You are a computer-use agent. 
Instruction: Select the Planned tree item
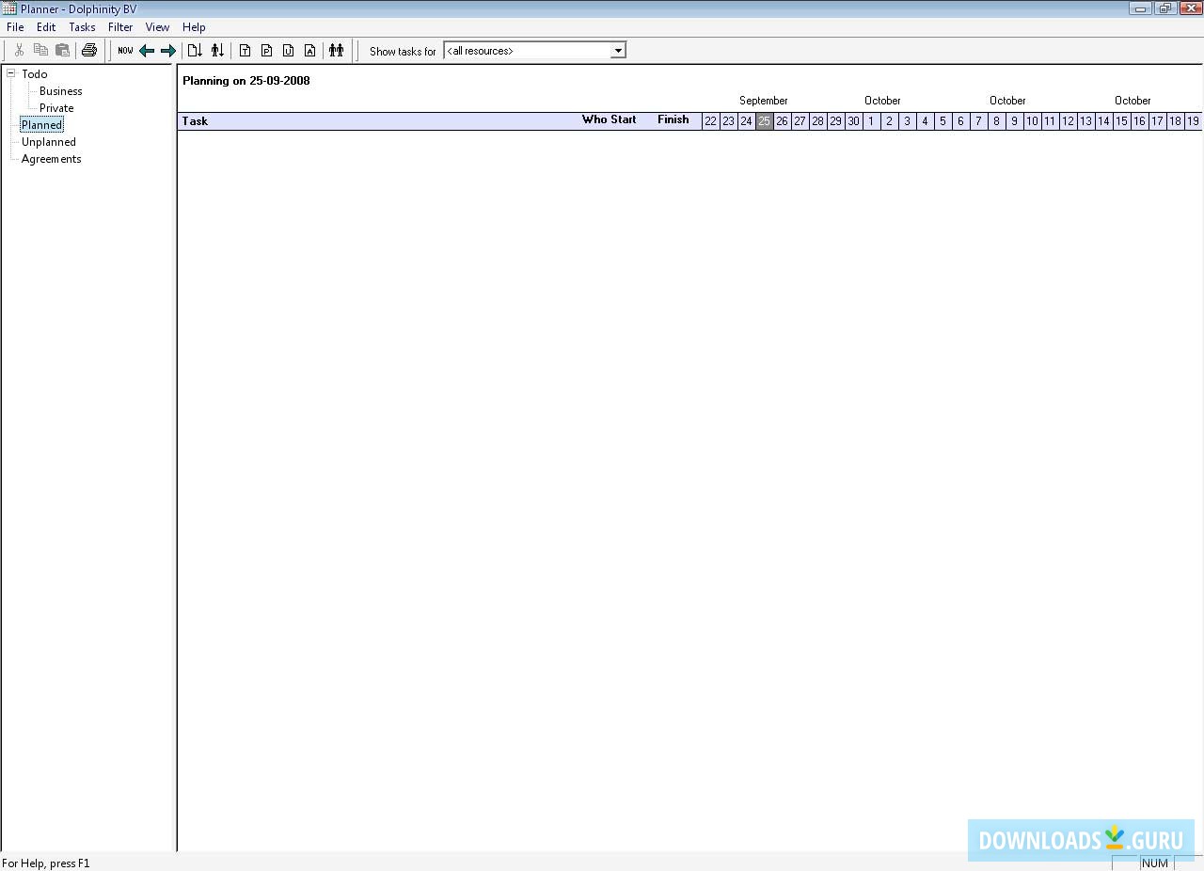click(x=42, y=125)
